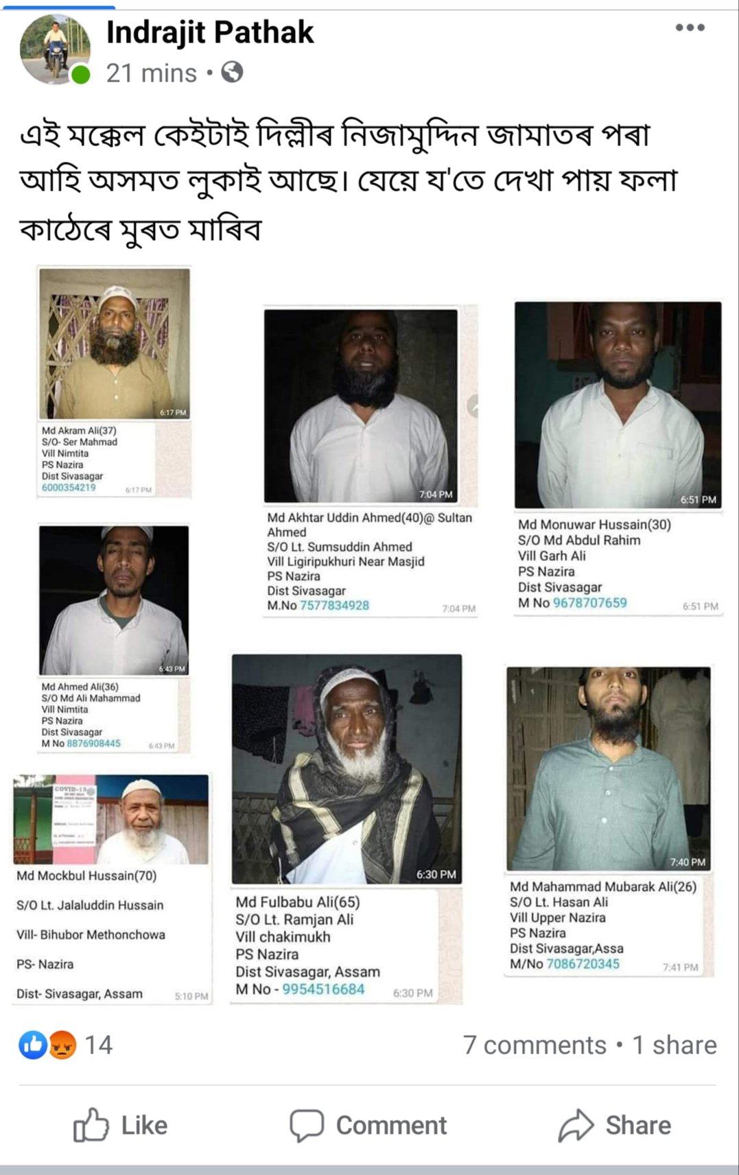Open Indrajit Pathak's profile name link

[x=210, y=32]
